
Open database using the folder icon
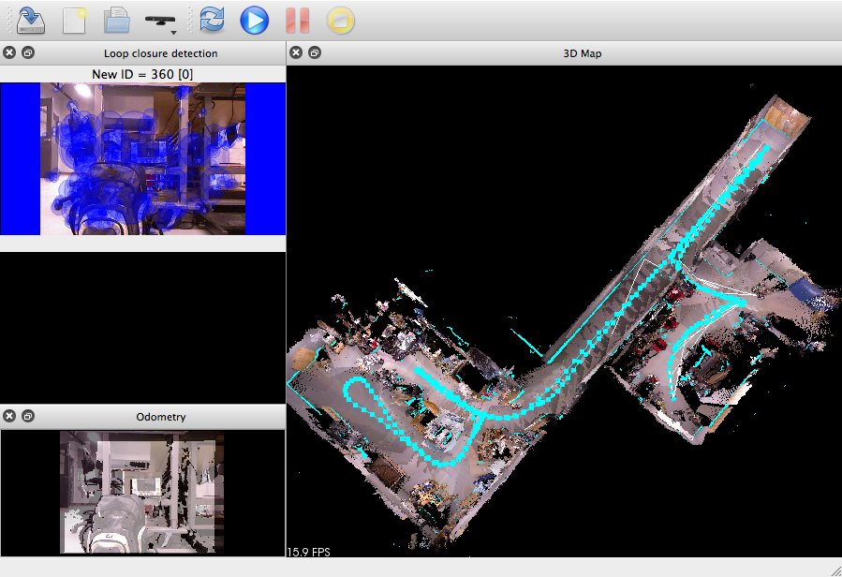116,20
